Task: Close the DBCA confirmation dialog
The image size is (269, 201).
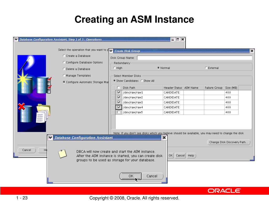Action: click(164, 138)
